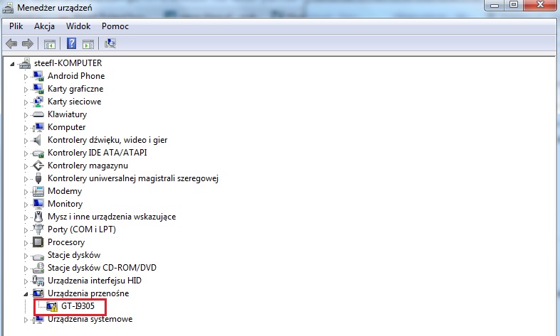Click the Monitory monitor icon
The width and height of the screenshot is (560, 336).
pos(38,204)
